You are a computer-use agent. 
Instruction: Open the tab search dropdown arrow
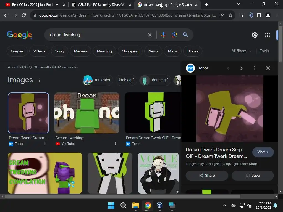pos(239,4)
